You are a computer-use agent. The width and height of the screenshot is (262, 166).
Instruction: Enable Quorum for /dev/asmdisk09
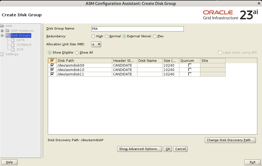coord(190,65)
